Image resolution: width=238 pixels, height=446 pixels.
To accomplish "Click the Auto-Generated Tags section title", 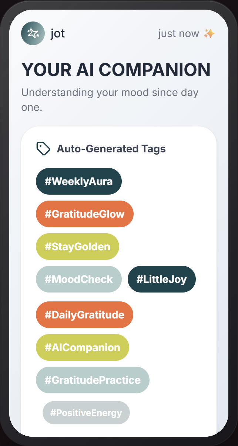I will click(x=111, y=149).
